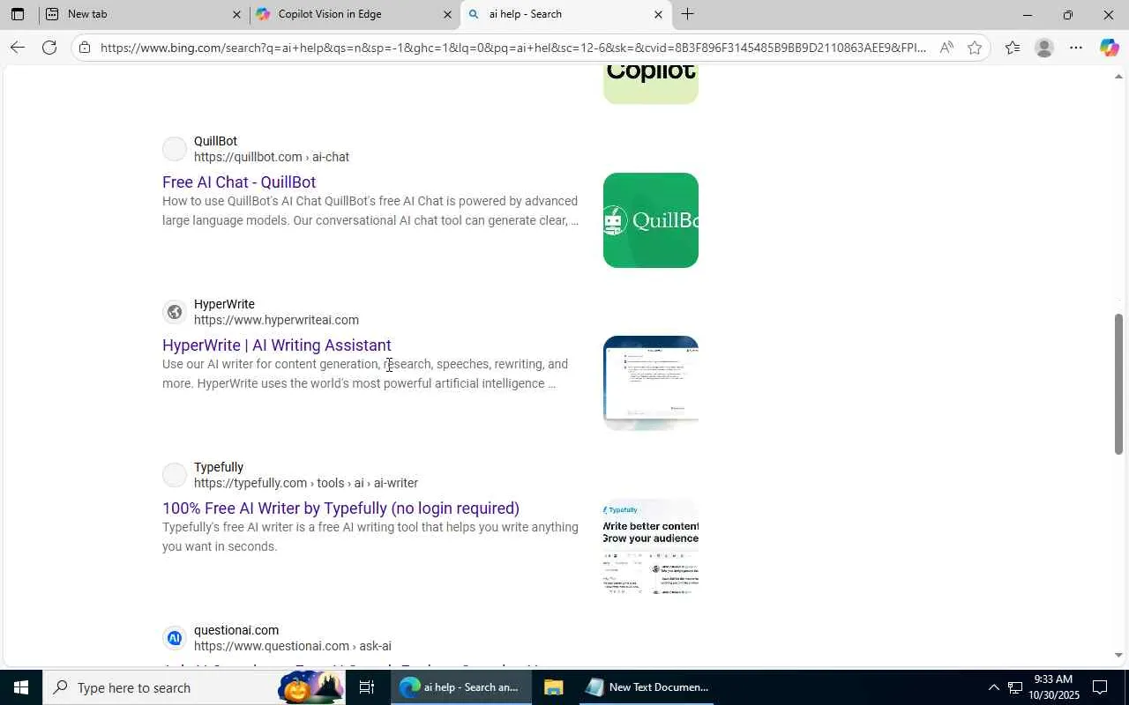Click the questionai.com ask-ai URL
The image size is (1129, 705).
293,647
